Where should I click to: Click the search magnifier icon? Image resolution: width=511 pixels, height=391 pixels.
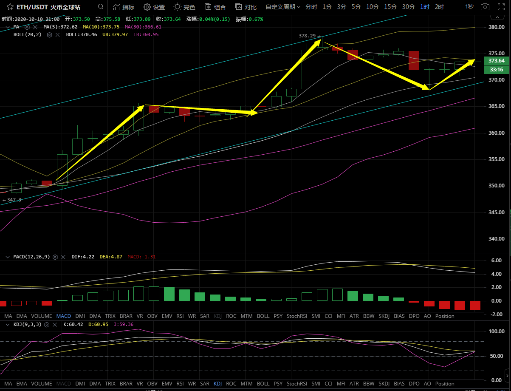point(100,7)
